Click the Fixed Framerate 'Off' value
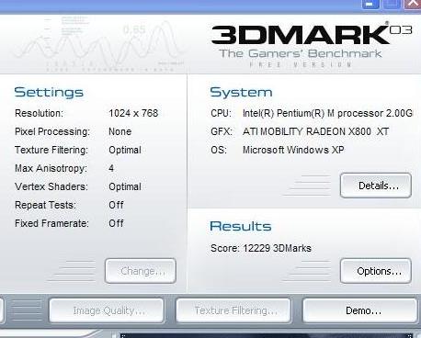Screen dimensions: 421x338 click(x=116, y=223)
